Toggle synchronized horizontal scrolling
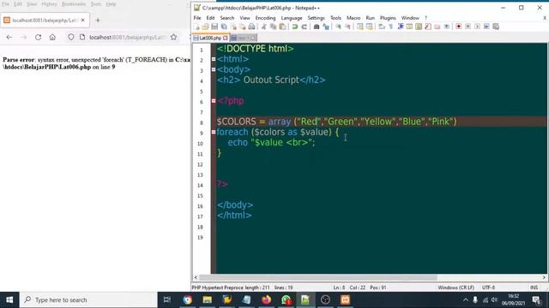The image size is (549, 308). [370, 27]
